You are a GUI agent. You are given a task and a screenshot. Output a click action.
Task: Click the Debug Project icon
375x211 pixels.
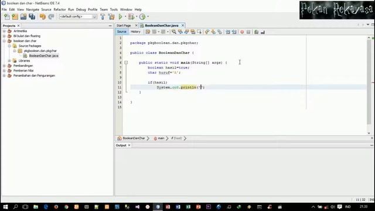[131, 16]
